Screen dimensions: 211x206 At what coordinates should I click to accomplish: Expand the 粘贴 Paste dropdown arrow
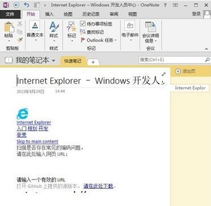pos(10,40)
